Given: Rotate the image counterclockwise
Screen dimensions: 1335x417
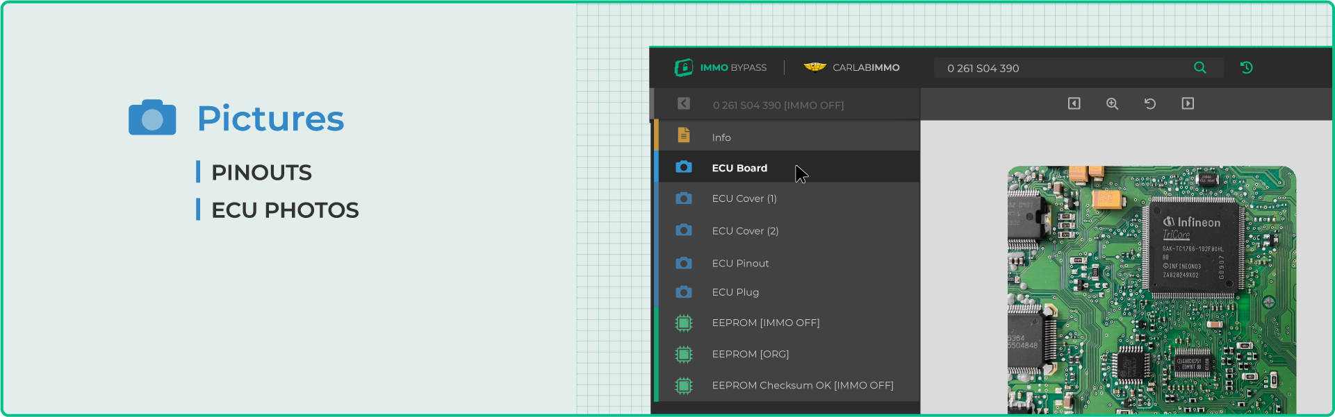Looking at the screenshot, I should coord(1149,103).
